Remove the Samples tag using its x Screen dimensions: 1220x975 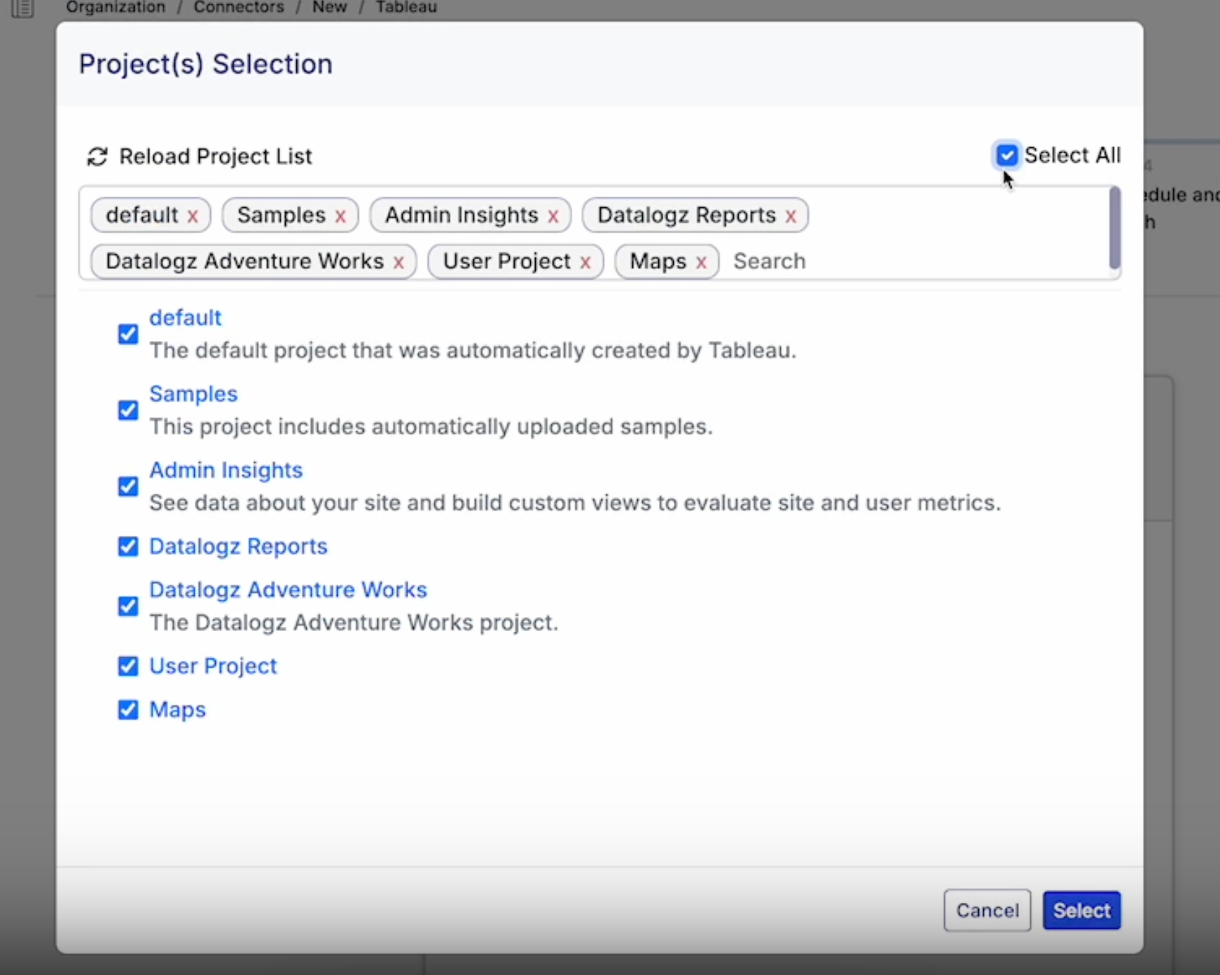(340, 216)
